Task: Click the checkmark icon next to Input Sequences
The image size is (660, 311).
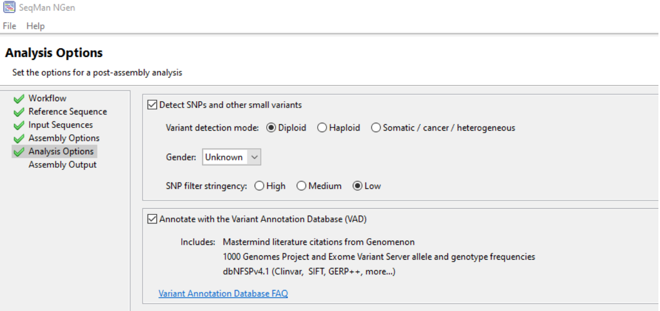Action: pos(19,125)
